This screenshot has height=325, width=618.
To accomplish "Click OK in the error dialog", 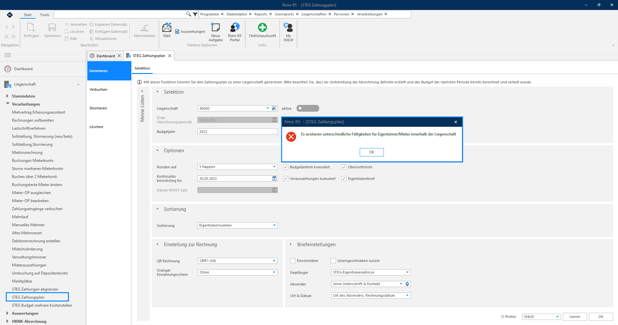I will (x=372, y=152).
